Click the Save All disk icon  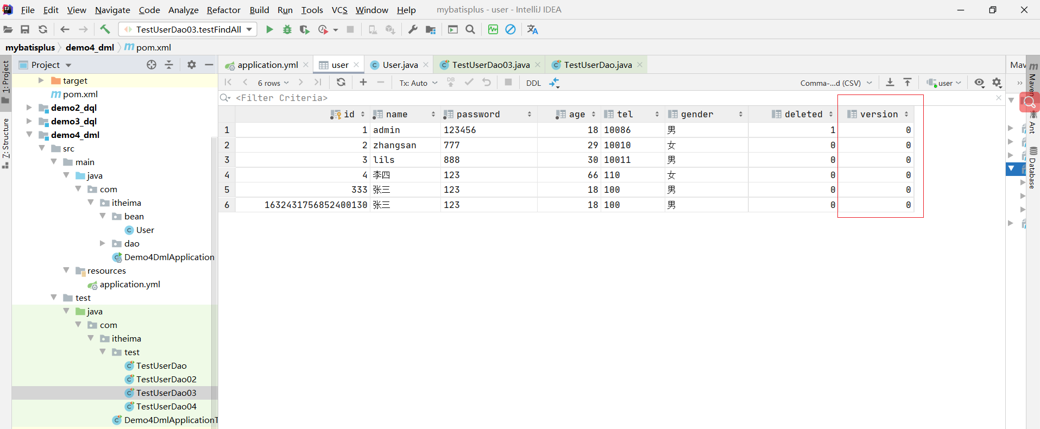25,29
